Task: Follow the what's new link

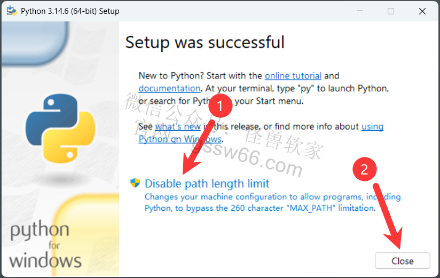Action: [178, 126]
